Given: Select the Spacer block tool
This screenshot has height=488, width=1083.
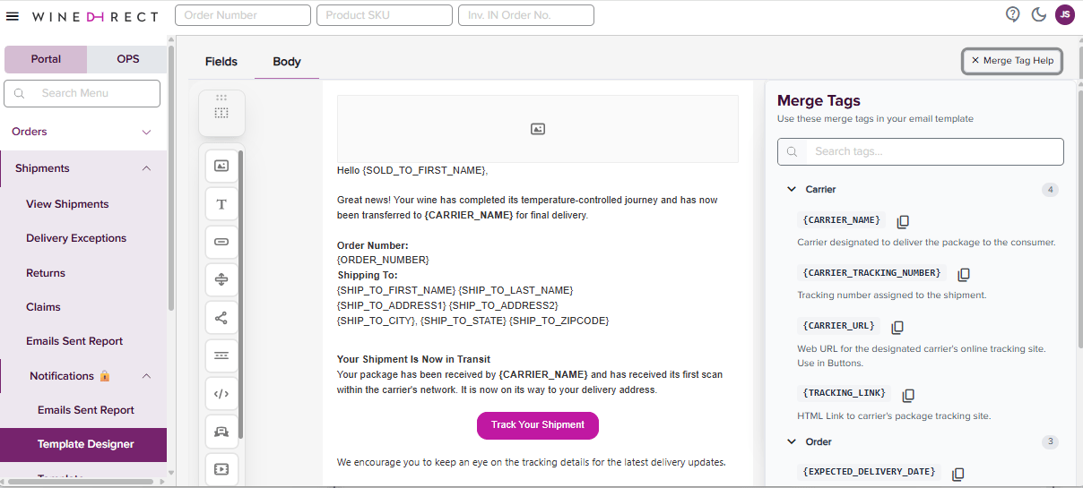Looking at the screenshot, I should [x=221, y=279].
